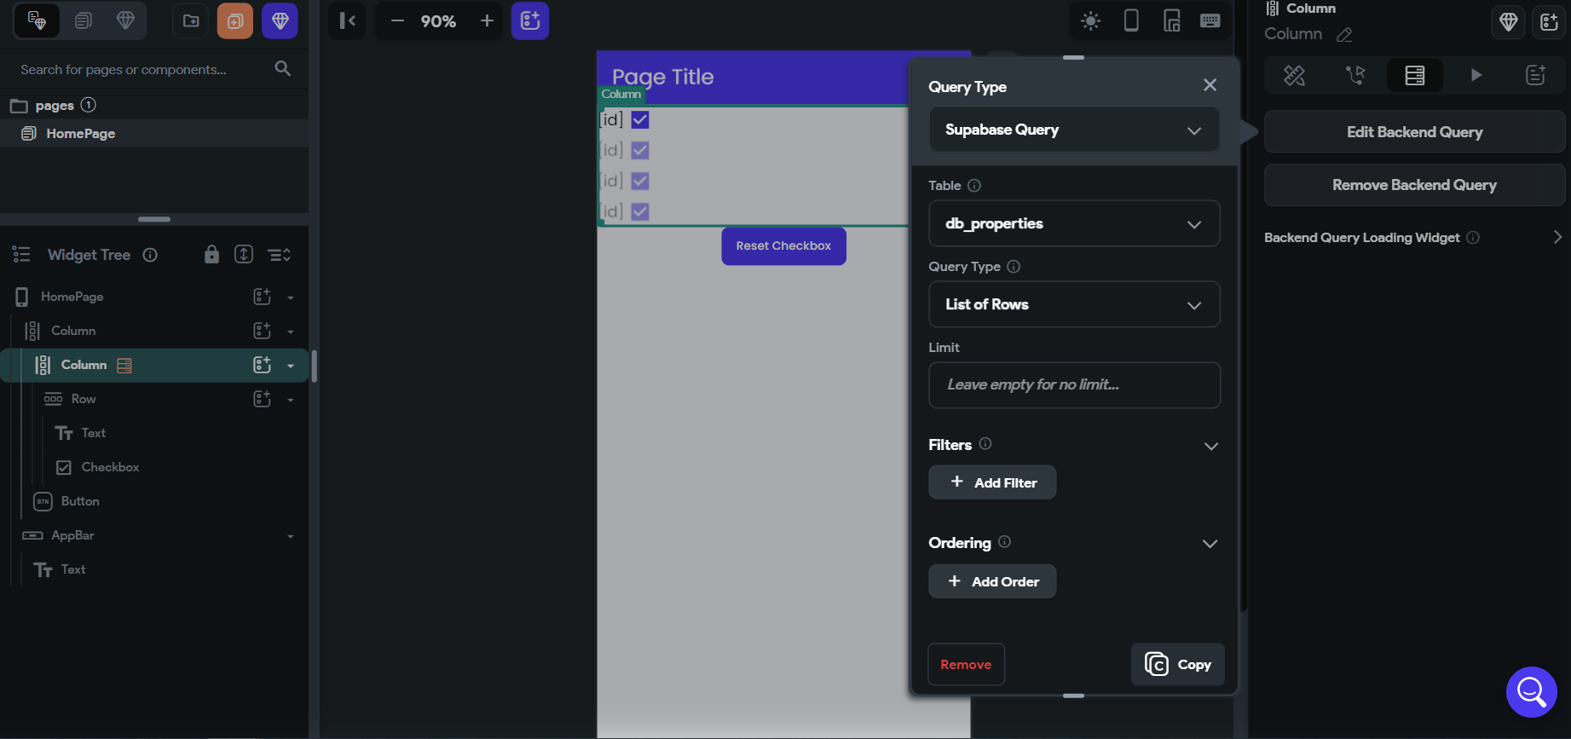This screenshot has height=739, width=1571.
Task: Open the help chat bubble
Action: (x=1531, y=692)
